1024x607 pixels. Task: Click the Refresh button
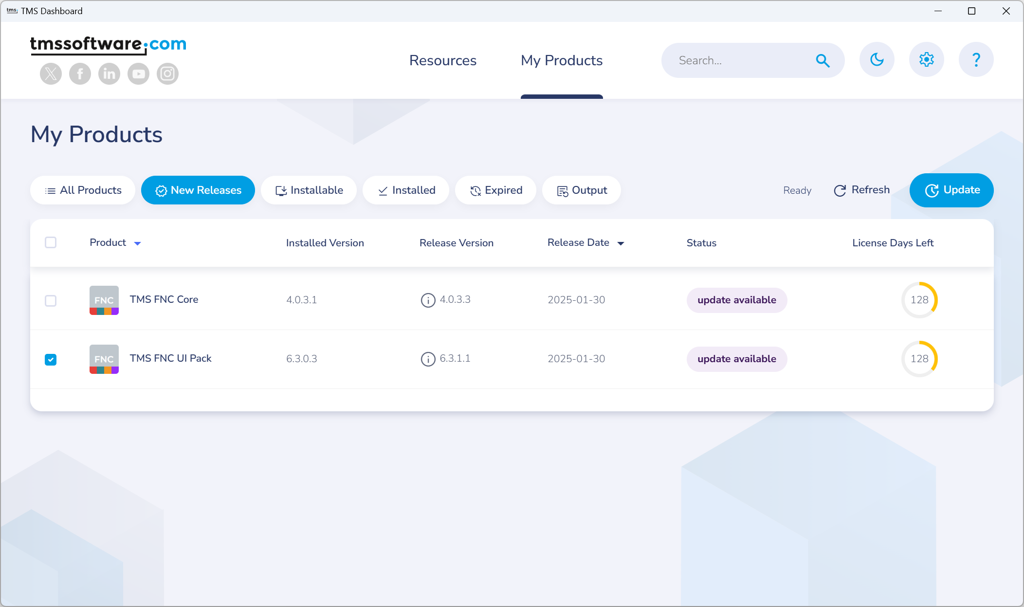click(x=861, y=189)
